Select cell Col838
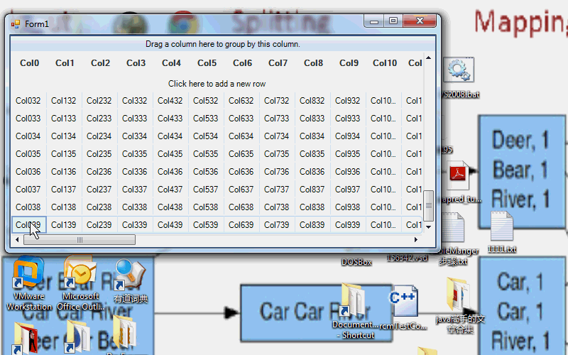The height and width of the screenshot is (355, 568). point(312,207)
